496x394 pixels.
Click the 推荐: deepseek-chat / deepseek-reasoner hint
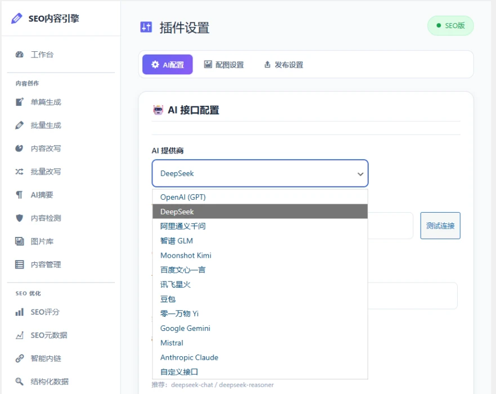pos(213,385)
